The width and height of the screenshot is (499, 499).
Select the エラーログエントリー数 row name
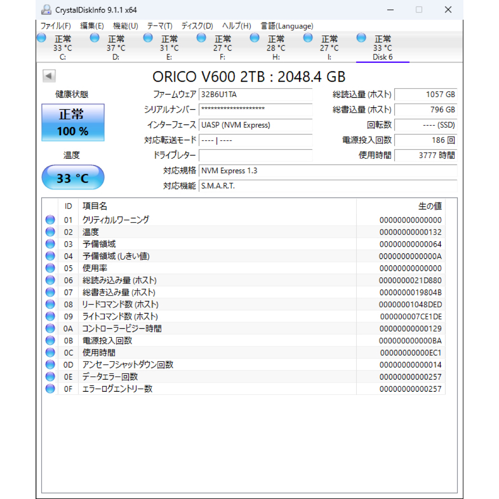pyautogui.click(x=117, y=389)
